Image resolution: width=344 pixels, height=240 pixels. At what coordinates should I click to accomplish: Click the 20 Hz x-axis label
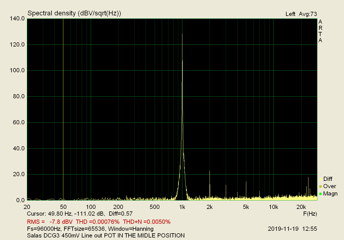click(x=27, y=207)
